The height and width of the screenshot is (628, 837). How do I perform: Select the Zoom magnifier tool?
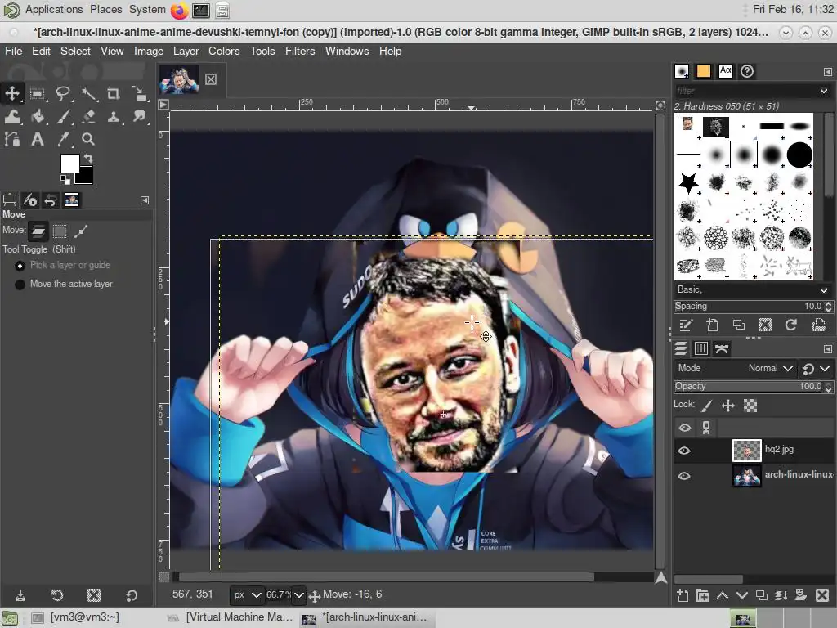[x=88, y=139]
